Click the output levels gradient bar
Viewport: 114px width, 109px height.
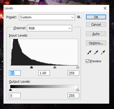[x=44, y=86]
